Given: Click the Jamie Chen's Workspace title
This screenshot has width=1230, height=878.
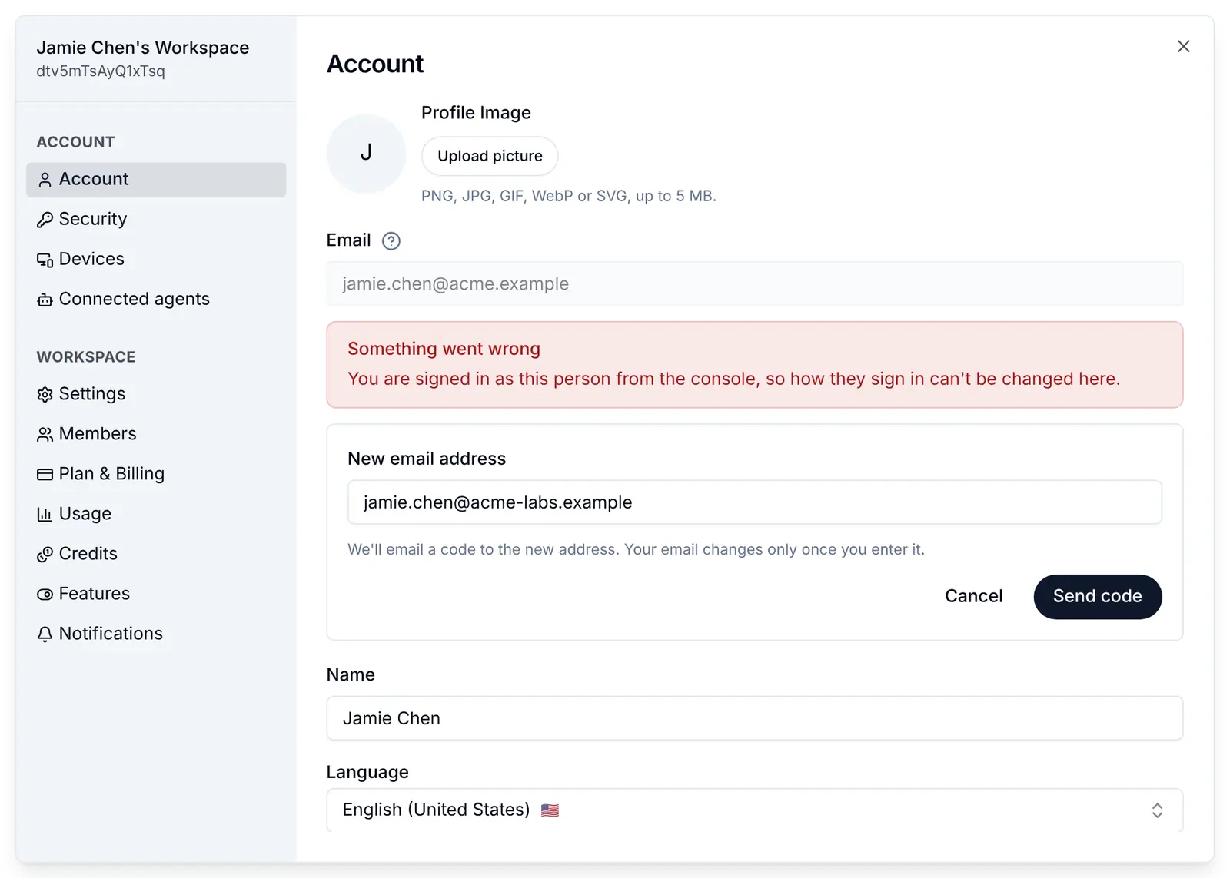Looking at the screenshot, I should pyautogui.click(x=143, y=48).
